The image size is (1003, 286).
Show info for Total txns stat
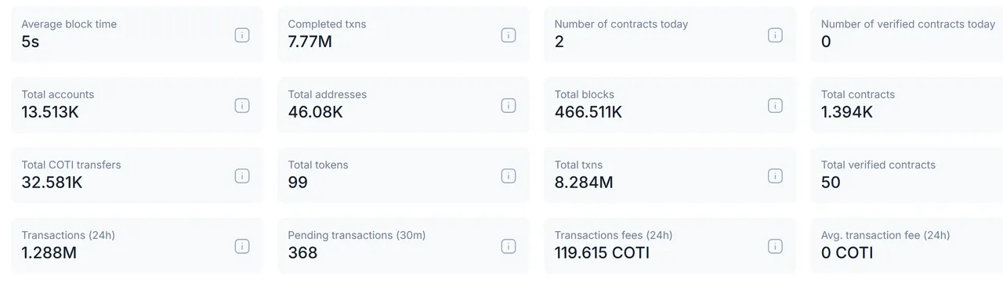tap(775, 176)
